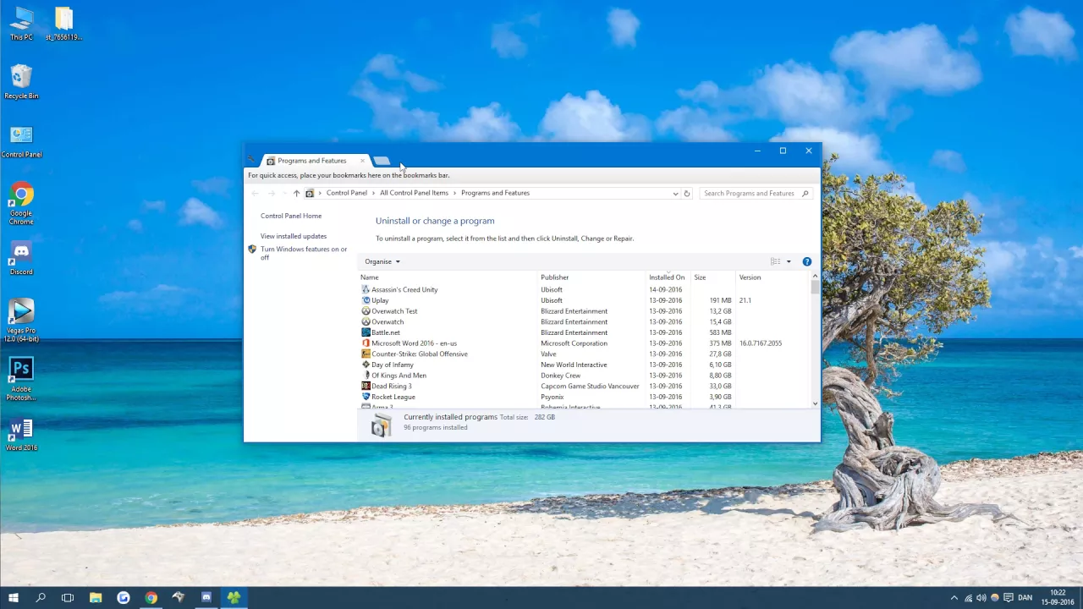Click the Control Panel icon in address bar
Screen dimensions: 1083x609
pos(310,194)
